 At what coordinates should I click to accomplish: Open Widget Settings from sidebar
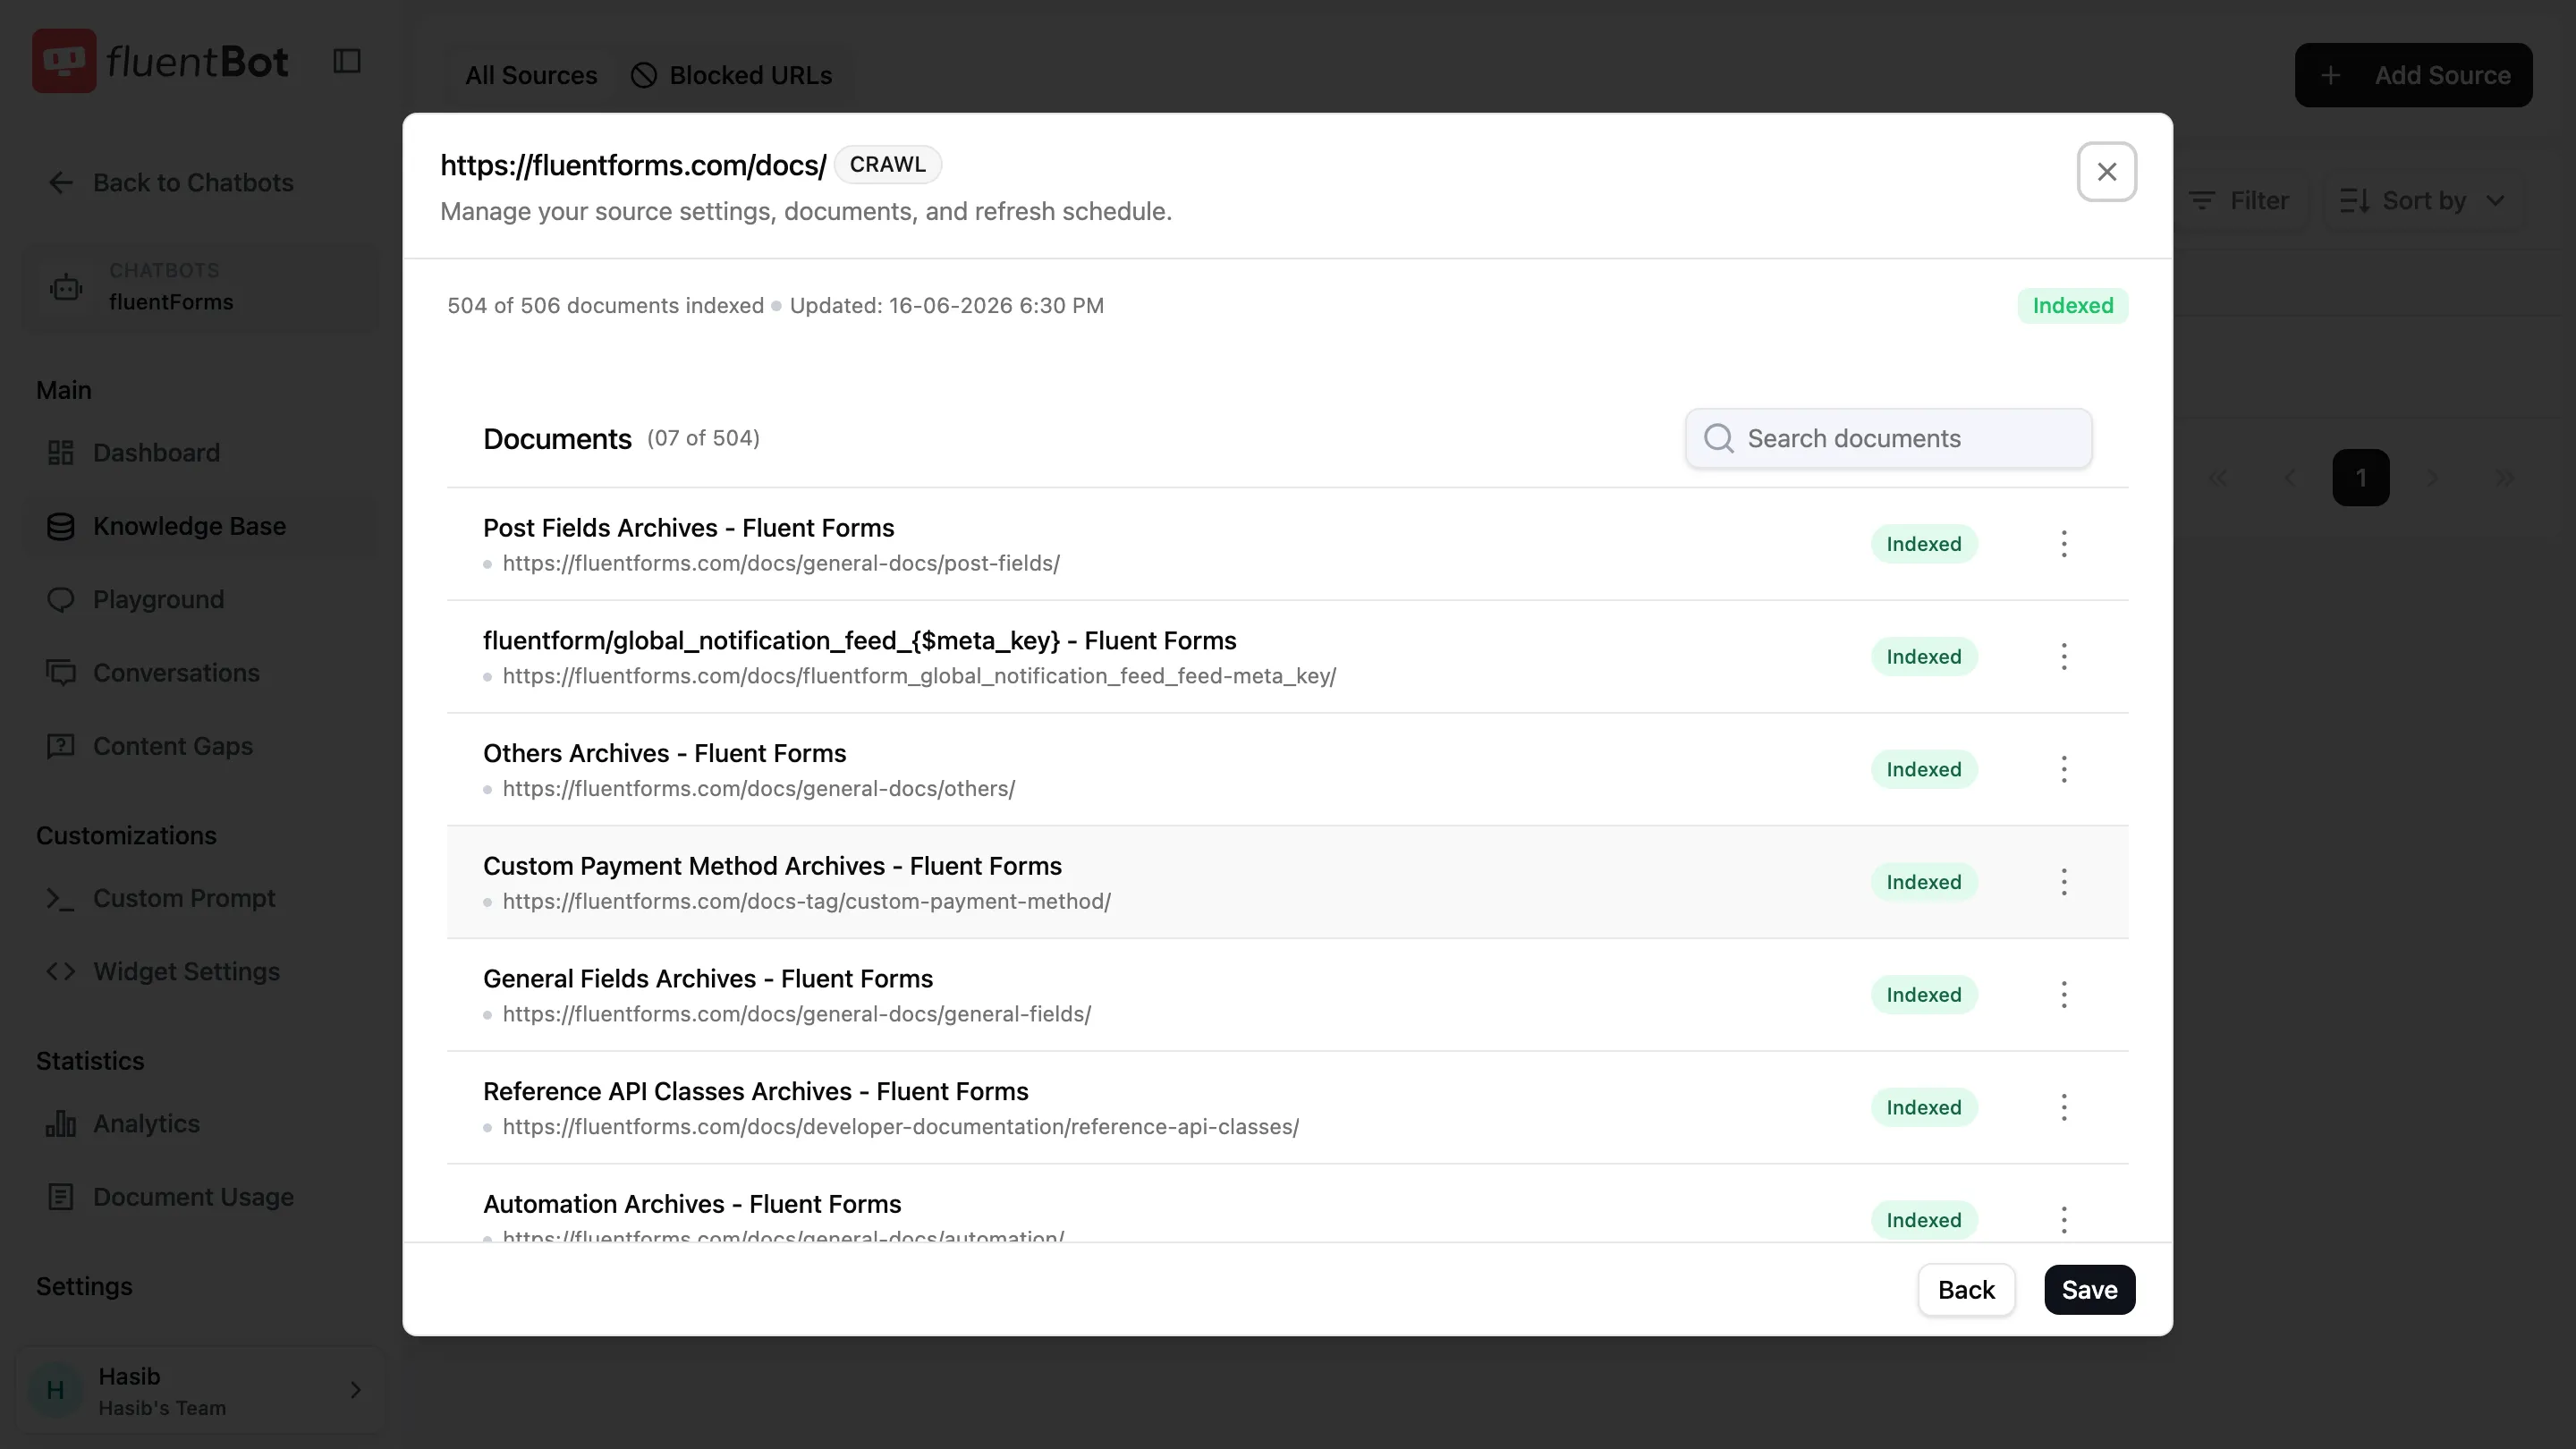186,972
